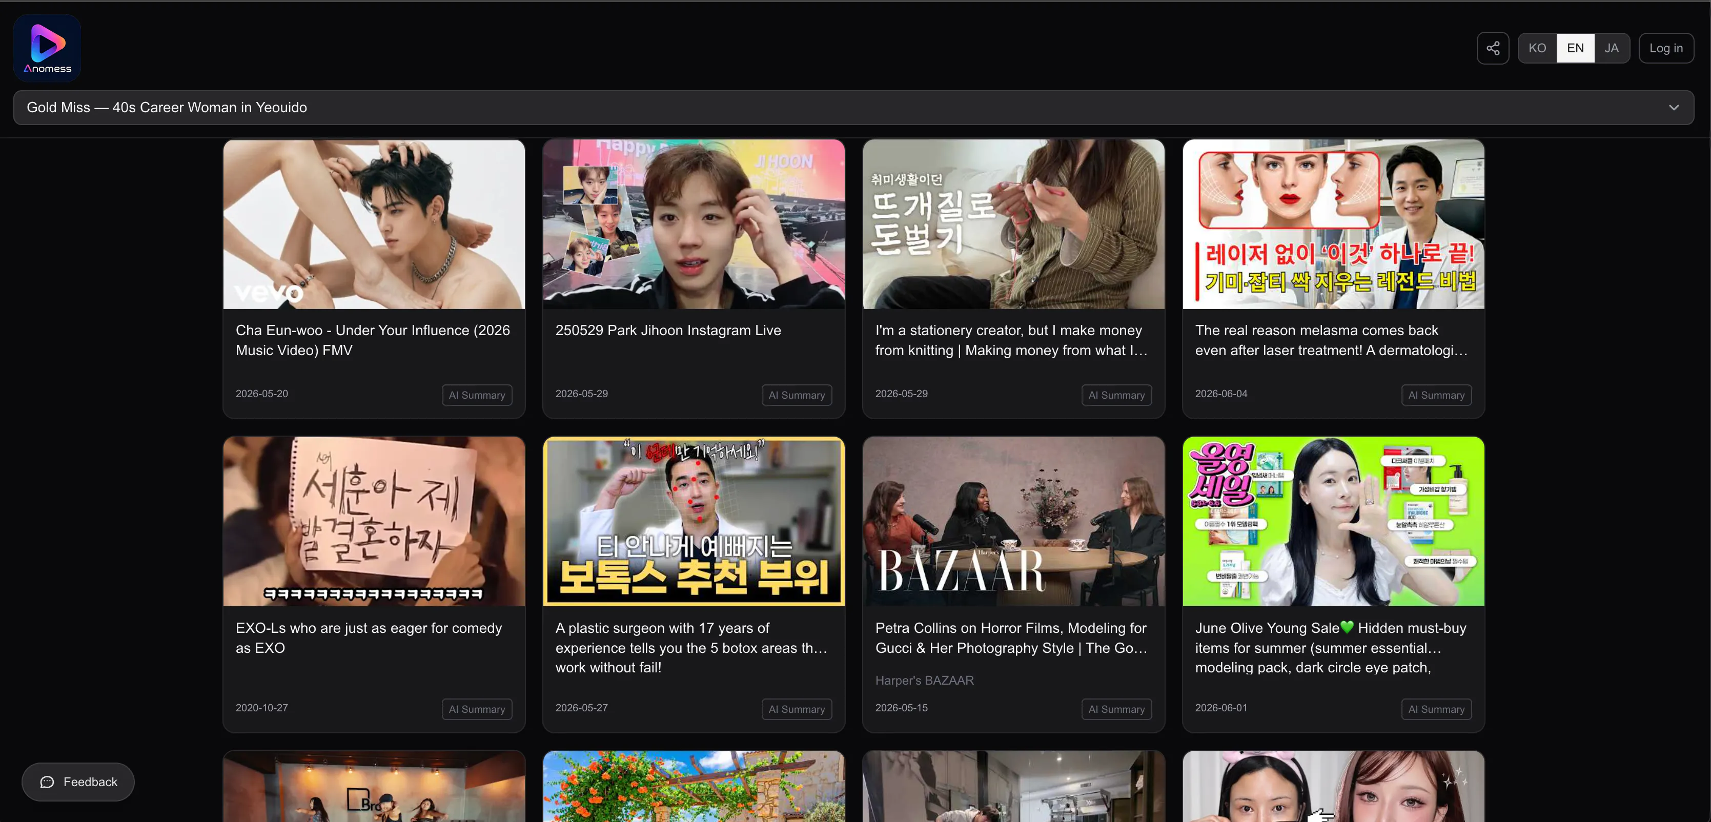Click title 'June Olive Young Sale'

point(1331,647)
